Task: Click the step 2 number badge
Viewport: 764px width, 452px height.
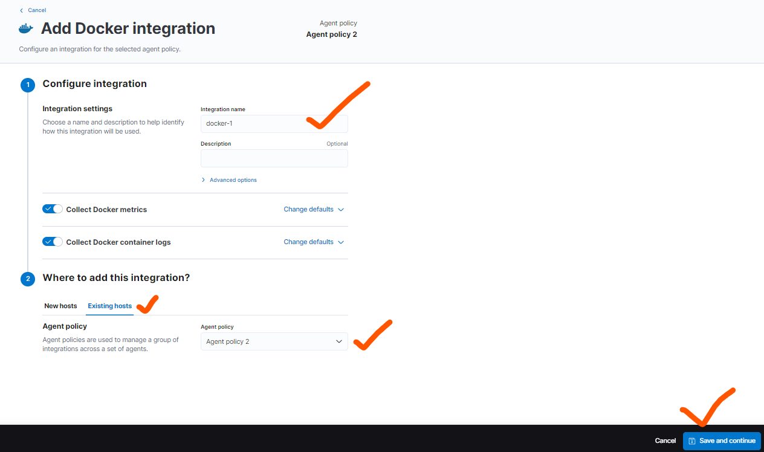Action: [28, 279]
